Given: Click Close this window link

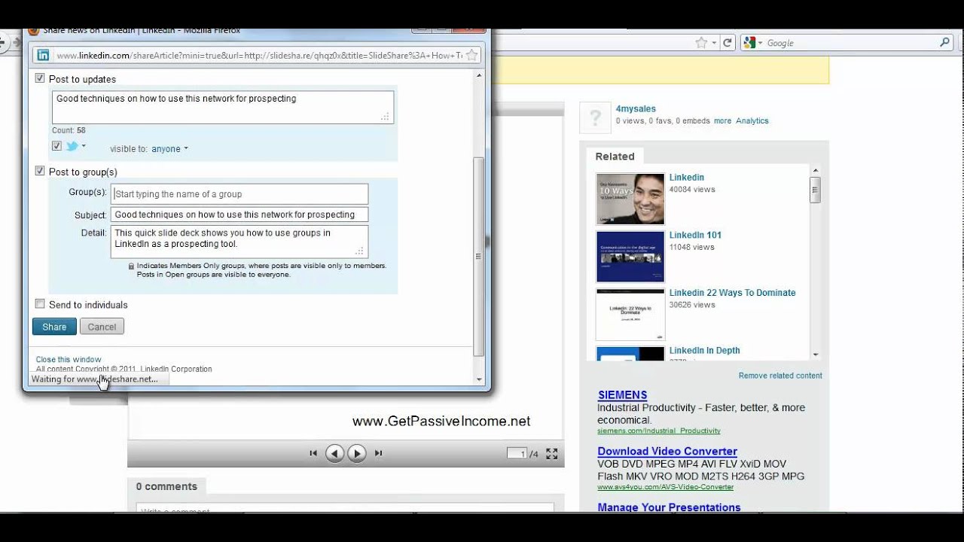Looking at the screenshot, I should coord(69,360).
